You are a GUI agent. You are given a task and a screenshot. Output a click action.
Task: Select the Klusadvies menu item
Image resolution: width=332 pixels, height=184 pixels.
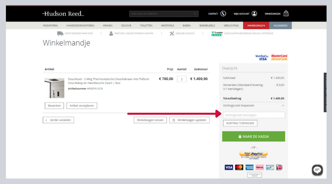(280, 25)
